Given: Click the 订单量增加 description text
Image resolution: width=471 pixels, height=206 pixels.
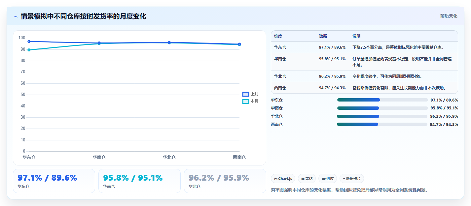Looking at the screenshot, I should (402, 62).
